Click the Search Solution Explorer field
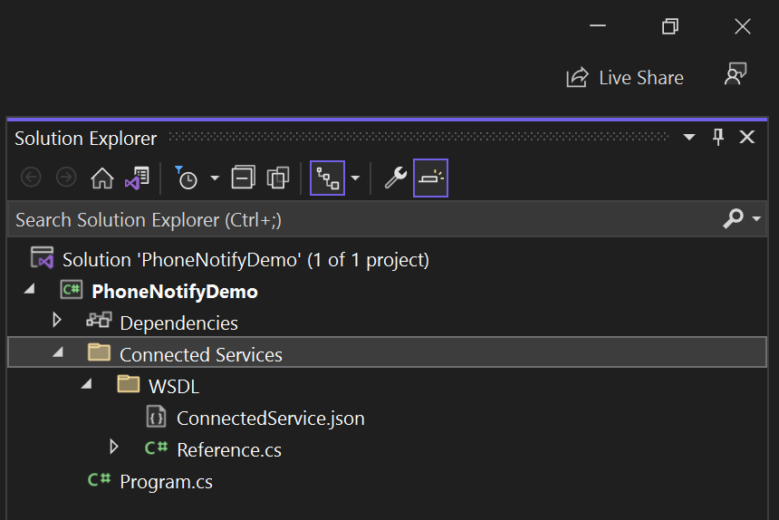The image size is (779, 520). pyautogui.click(x=362, y=219)
